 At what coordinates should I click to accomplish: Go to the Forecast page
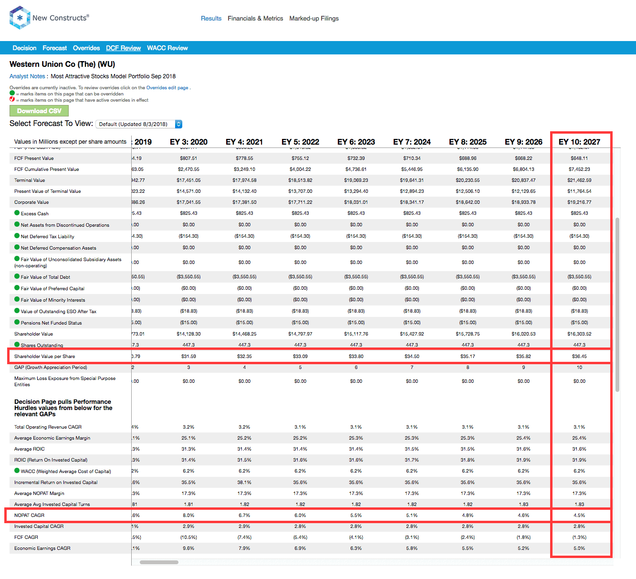point(54,48)
